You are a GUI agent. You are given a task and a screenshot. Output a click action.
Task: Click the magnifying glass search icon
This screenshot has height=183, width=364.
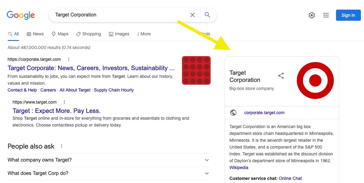tap(208, 15)
